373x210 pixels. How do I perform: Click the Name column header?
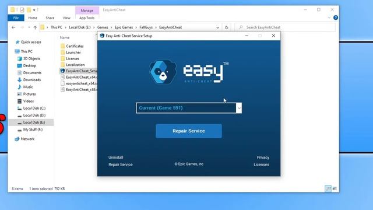click(65, 37)
